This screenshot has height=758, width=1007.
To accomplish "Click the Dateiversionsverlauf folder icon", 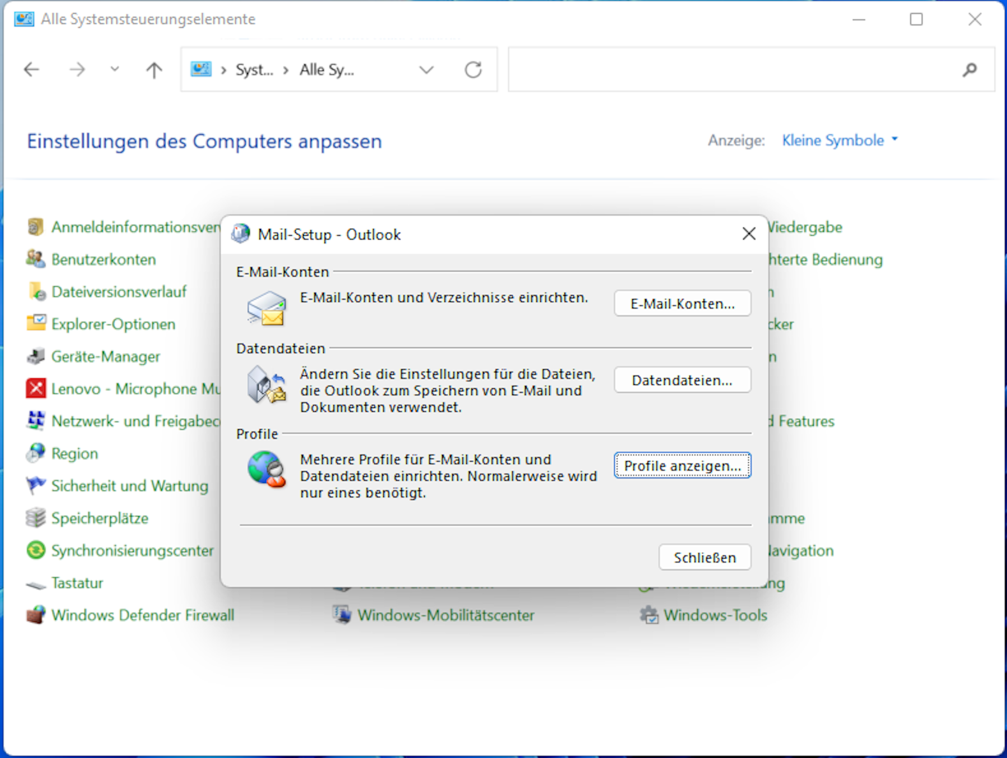I will (x=36, y=292).
